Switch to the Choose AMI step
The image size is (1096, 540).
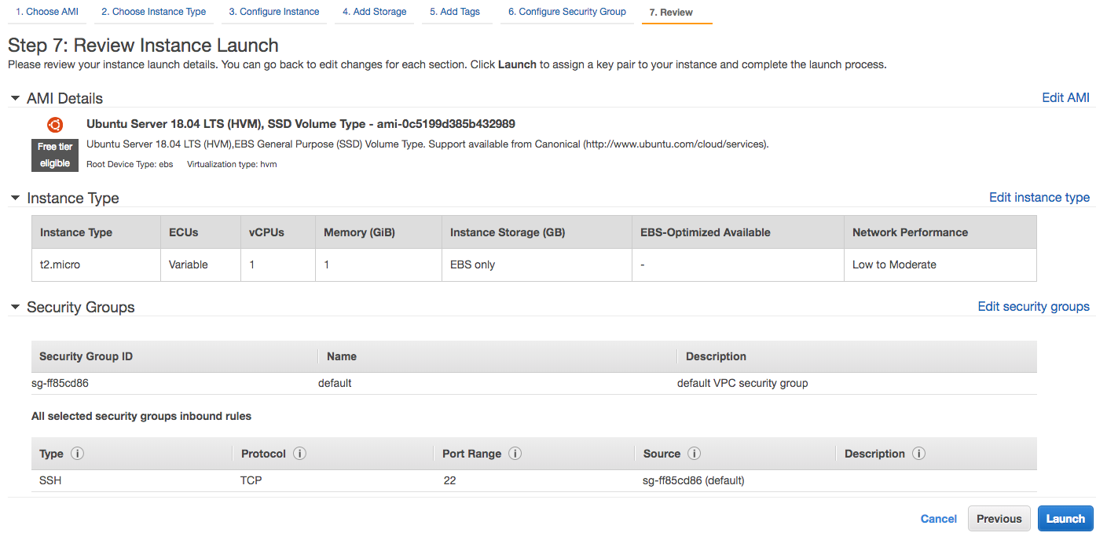click(x=46, y=11)
